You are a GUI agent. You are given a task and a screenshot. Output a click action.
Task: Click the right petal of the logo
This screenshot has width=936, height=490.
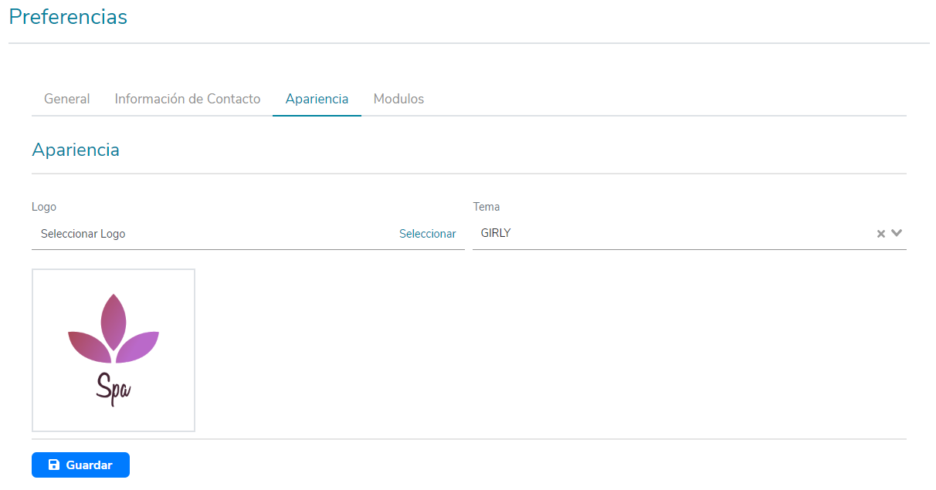[140, 345]
